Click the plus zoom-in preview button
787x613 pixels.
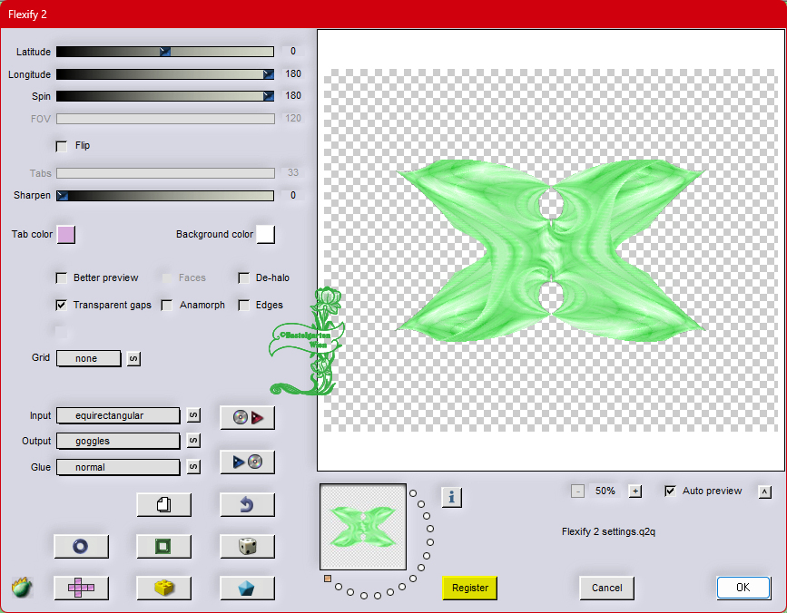(x=635, y=491)
